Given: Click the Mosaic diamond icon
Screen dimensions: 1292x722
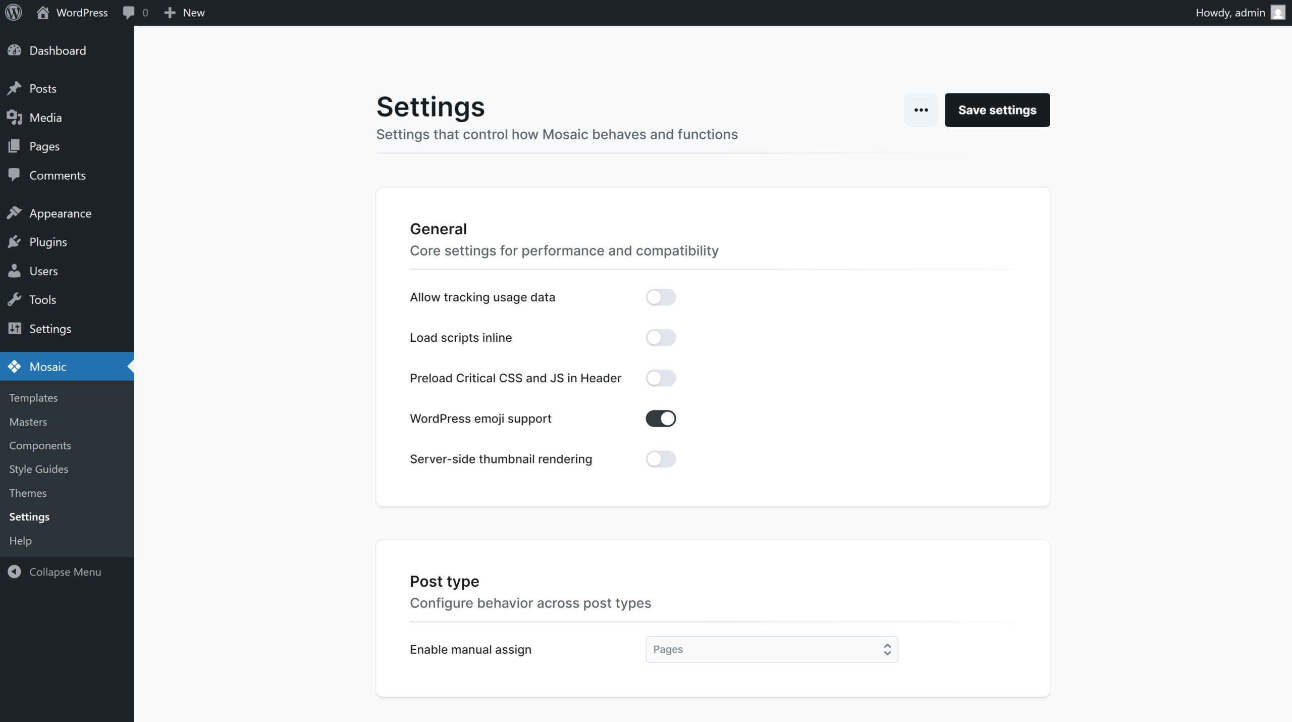Looking at the screenshot, I should 15,367.
